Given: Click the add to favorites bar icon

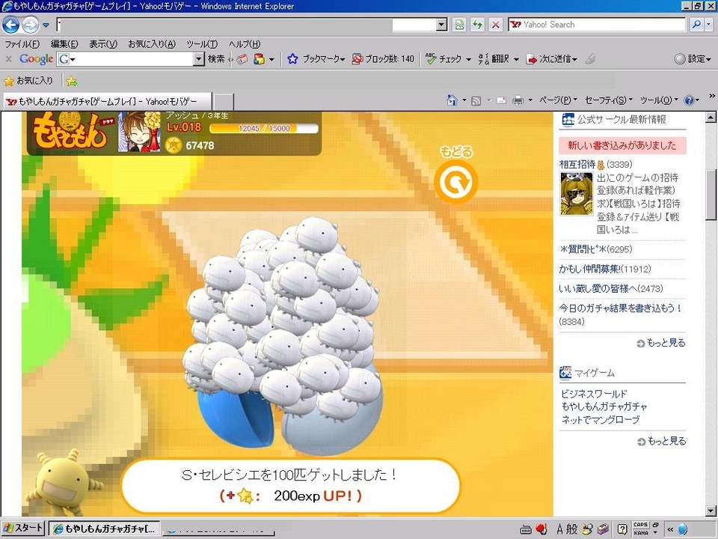Looking at the screenshot, I should (72, 82).
